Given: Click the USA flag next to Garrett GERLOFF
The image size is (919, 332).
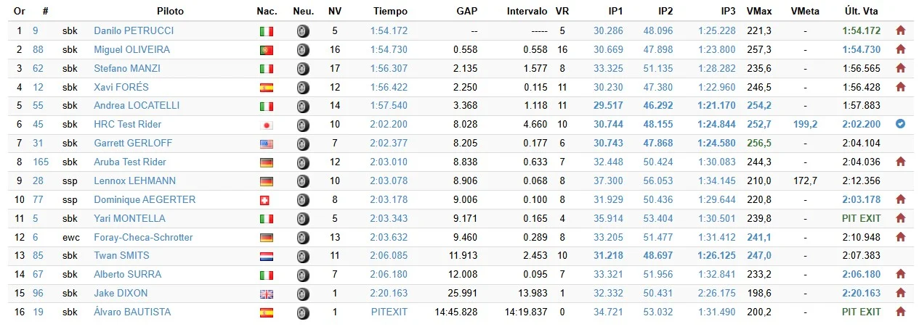Looking at the screenshot, I should 266,144.
